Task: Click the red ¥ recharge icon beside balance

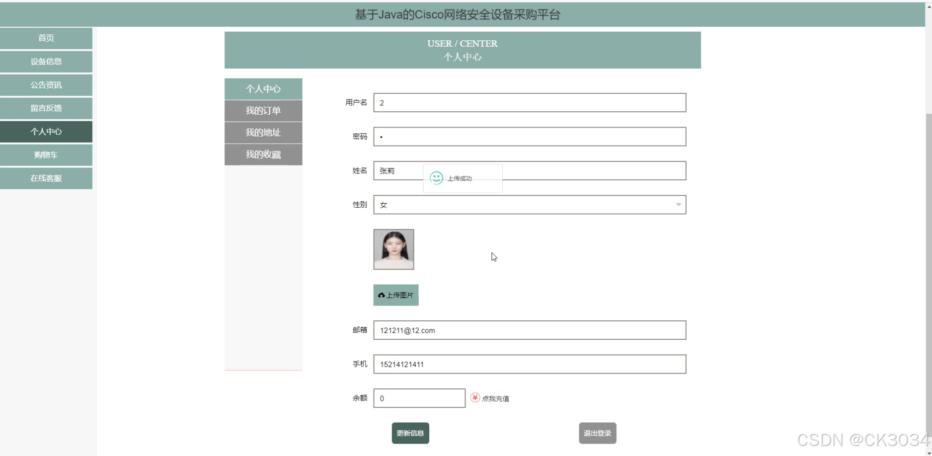Action: 474,397
